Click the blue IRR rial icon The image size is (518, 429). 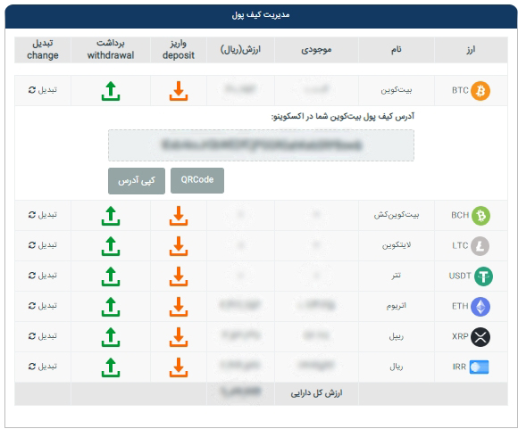[479, 367]
